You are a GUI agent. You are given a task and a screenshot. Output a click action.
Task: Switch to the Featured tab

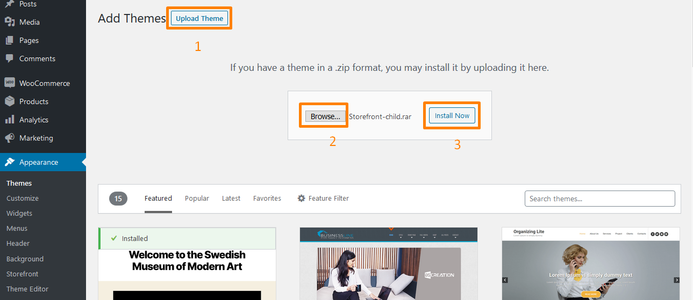(x=158, y=198)
